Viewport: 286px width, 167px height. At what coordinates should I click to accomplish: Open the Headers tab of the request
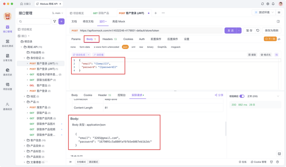[107, 39]
